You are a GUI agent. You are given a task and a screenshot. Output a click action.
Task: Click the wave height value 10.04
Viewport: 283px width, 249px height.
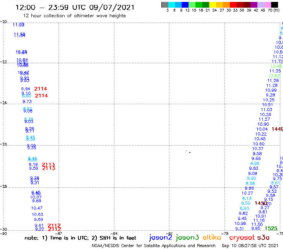(262, 129)
